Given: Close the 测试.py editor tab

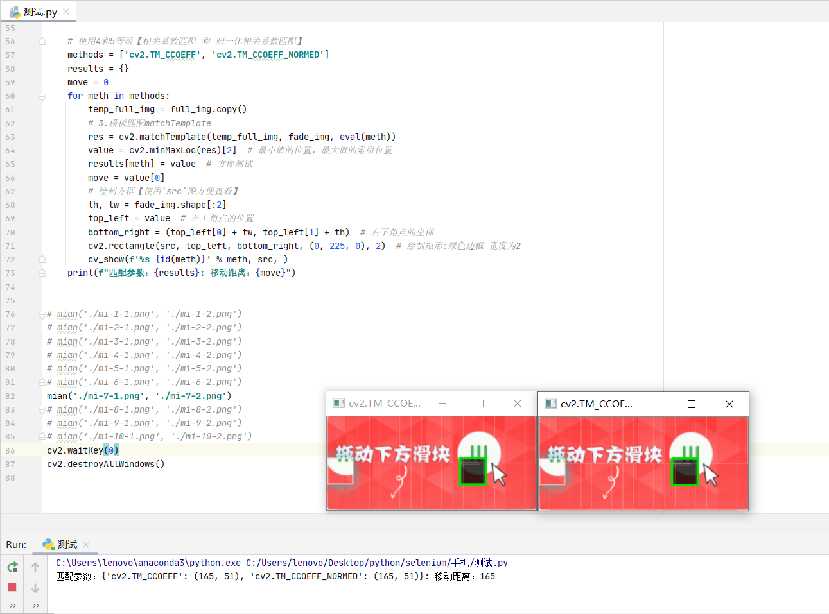Looking at the screenshot, I should point(66,12).
